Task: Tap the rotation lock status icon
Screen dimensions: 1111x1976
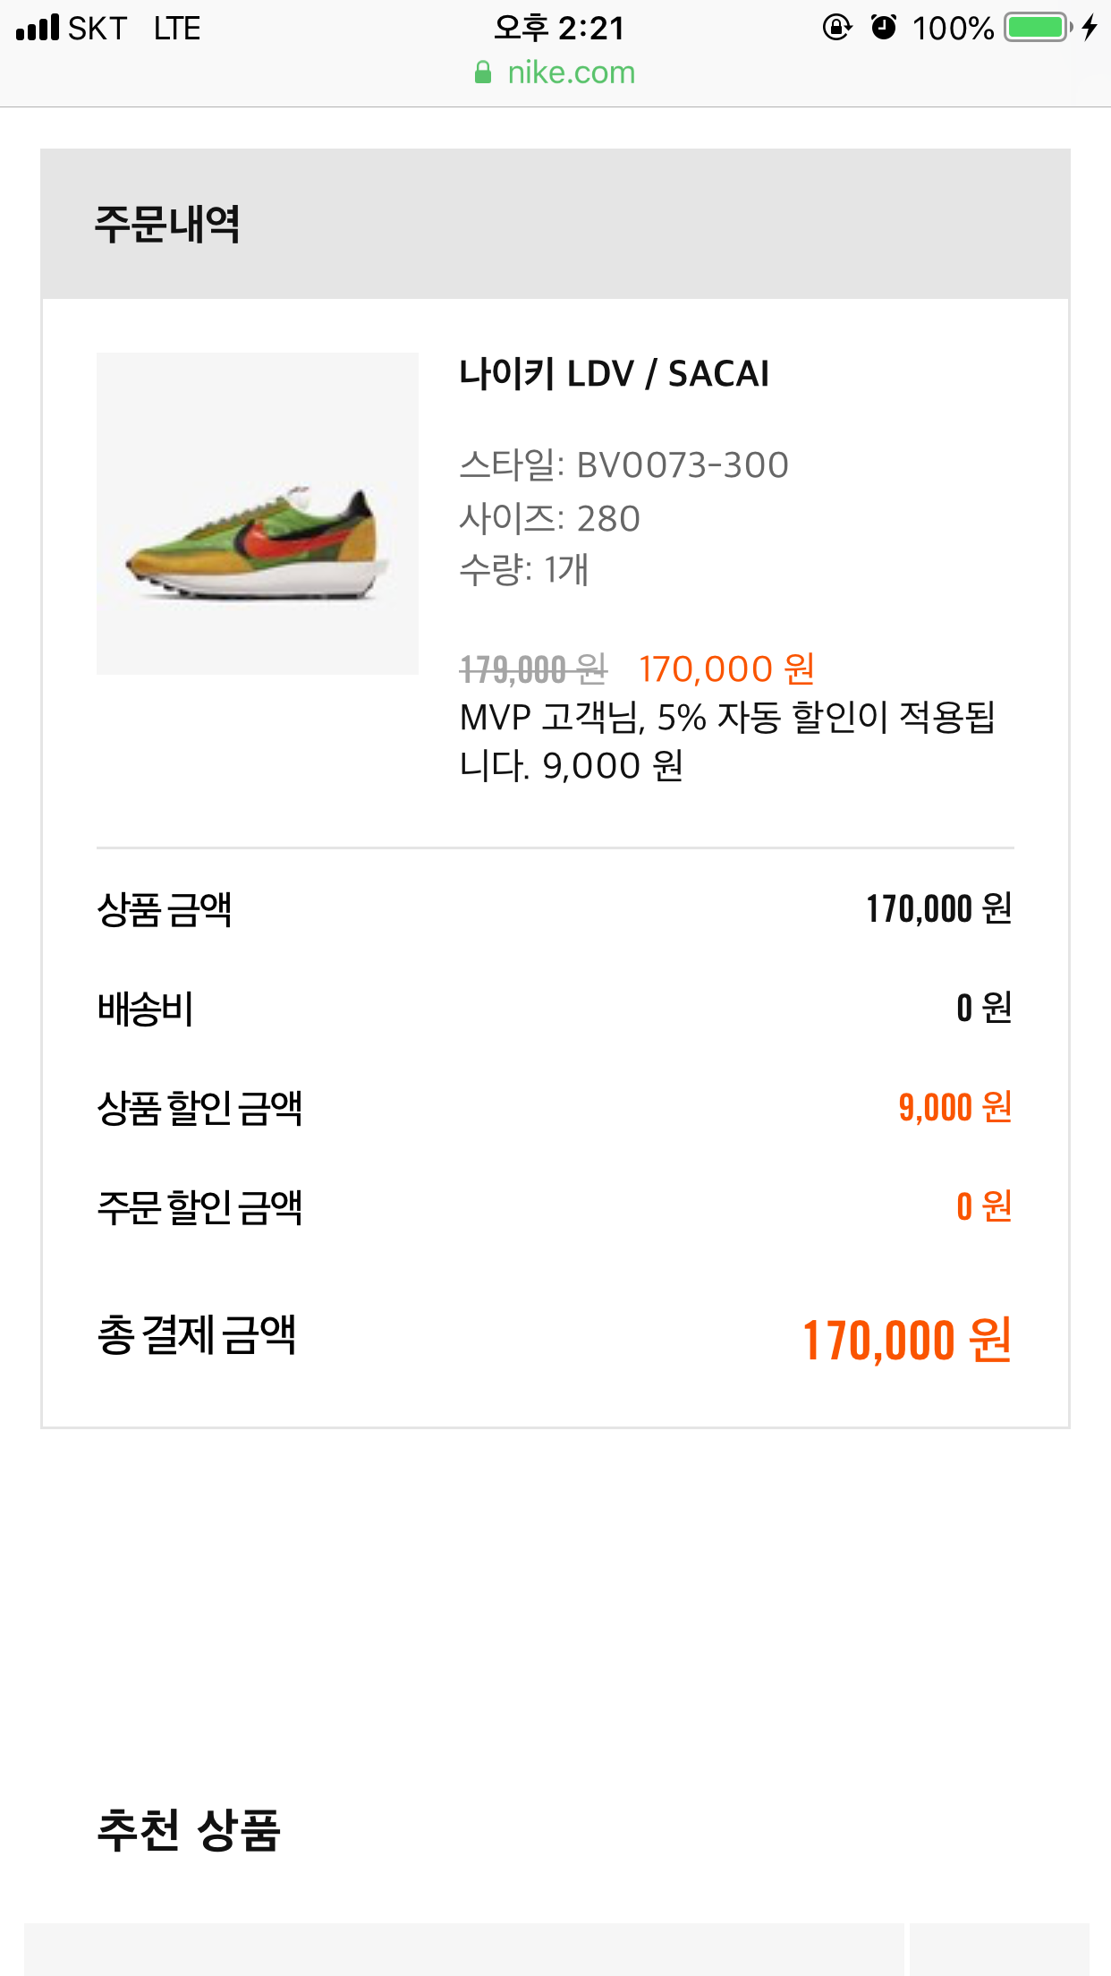Action: coord(836,28)
